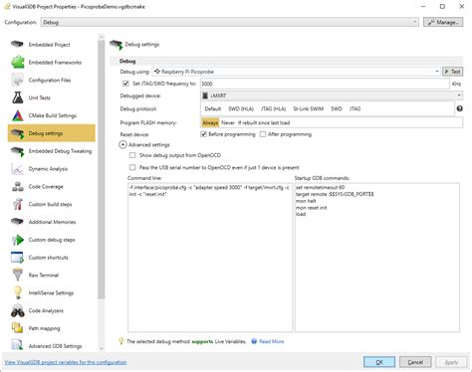Select Default debug protocol
The image size is (472, 372).
coord(212,108)
